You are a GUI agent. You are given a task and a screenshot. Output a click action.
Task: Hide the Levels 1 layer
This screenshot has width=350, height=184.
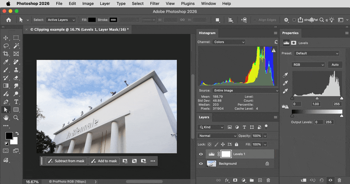(x=201, y=154)
